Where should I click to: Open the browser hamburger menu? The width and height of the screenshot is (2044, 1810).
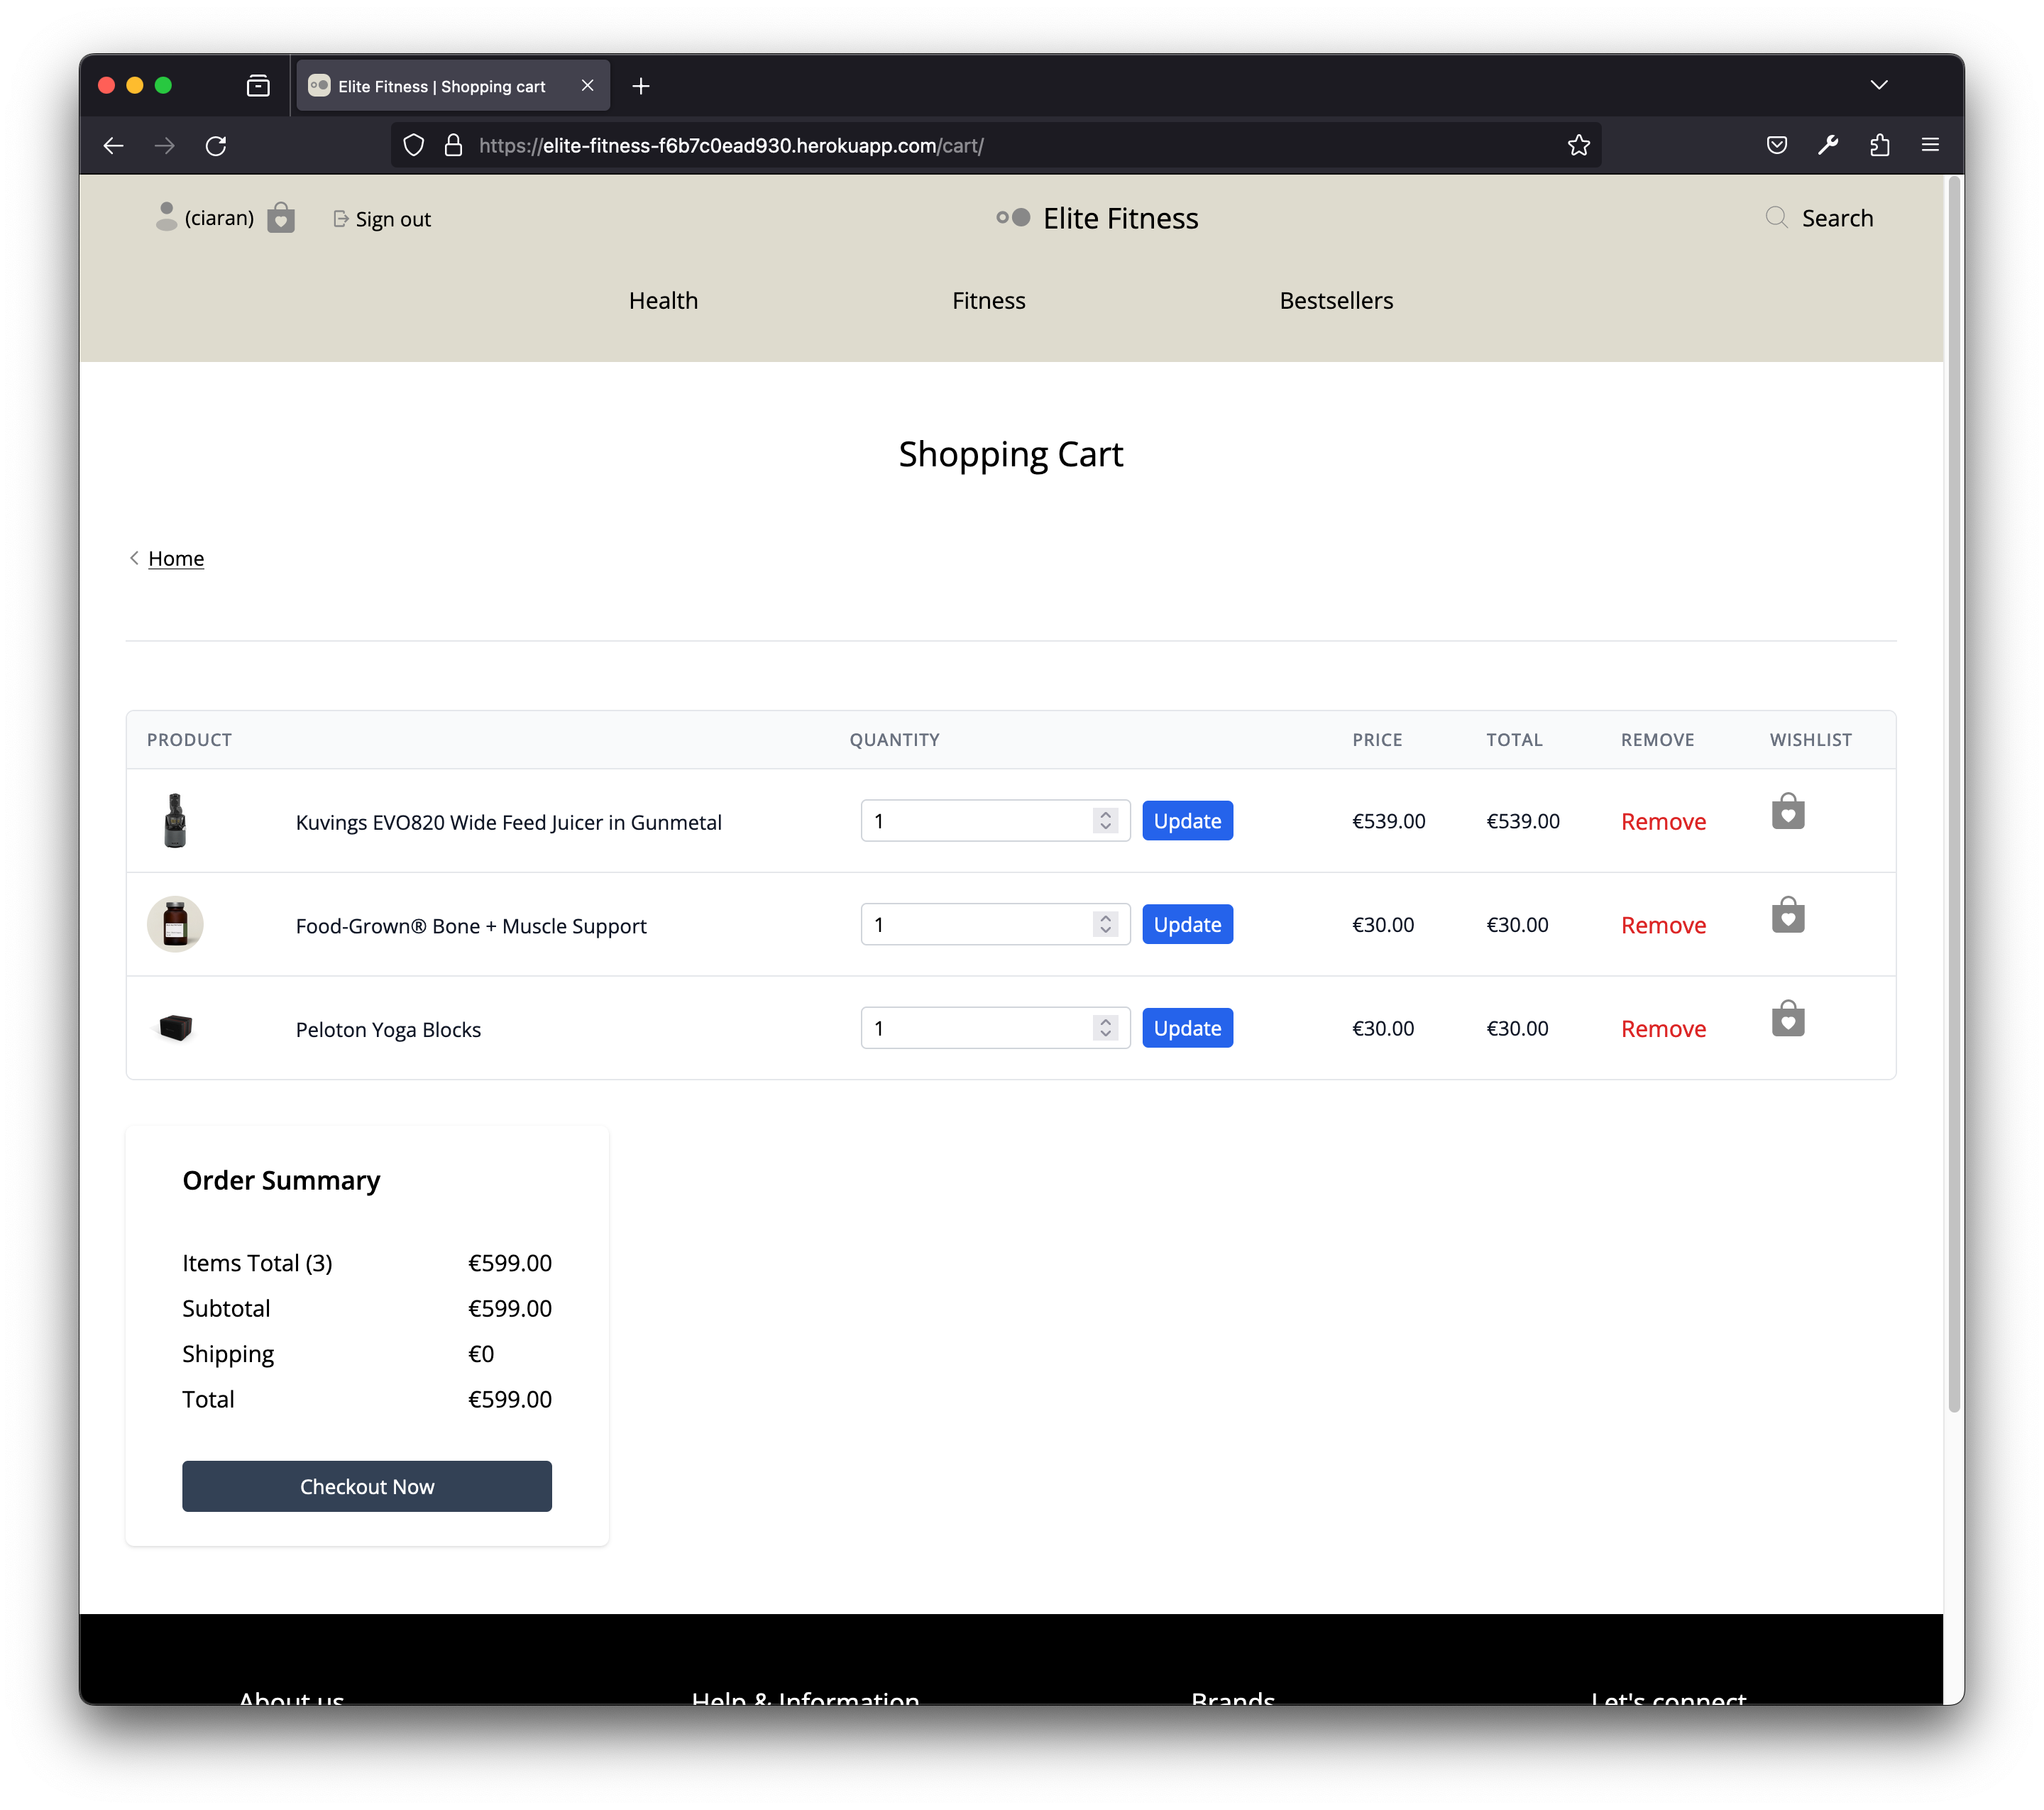(1930, 146)
